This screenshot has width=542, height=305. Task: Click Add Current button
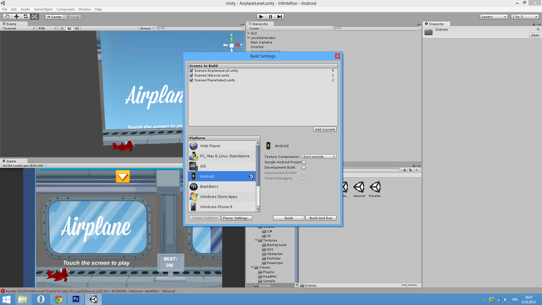(x=325, y=129)
